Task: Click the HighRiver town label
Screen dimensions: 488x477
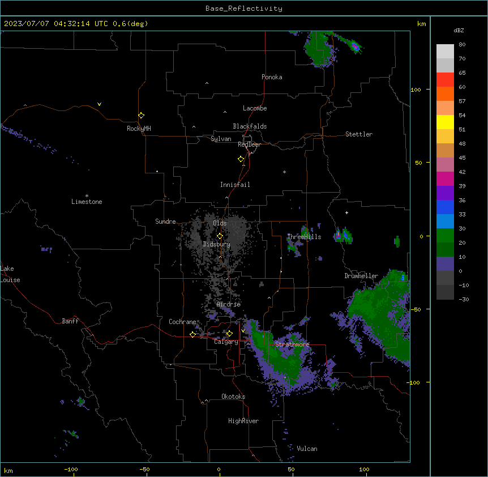Action: tap(243, 421)
